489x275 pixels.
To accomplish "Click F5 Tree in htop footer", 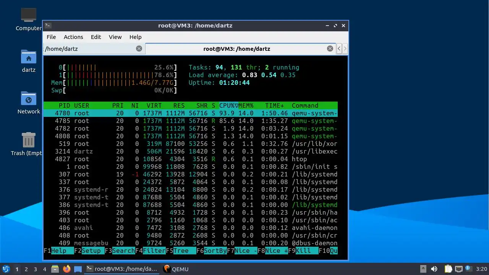I will [181, 251].
